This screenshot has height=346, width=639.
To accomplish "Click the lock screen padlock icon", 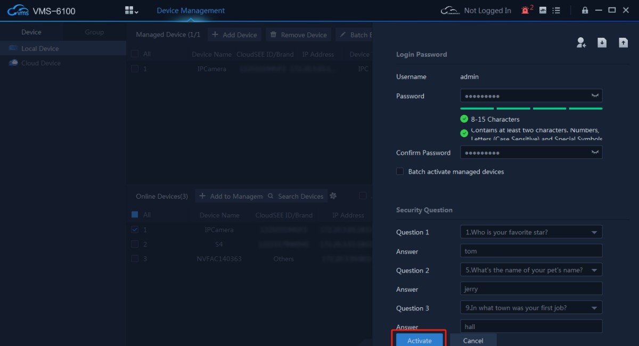I will tap(585, 10).
